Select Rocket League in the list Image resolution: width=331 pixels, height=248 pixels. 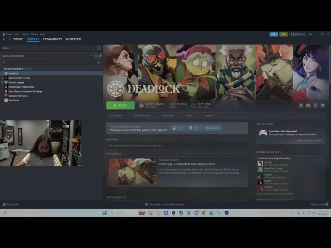tap(51, 83)
